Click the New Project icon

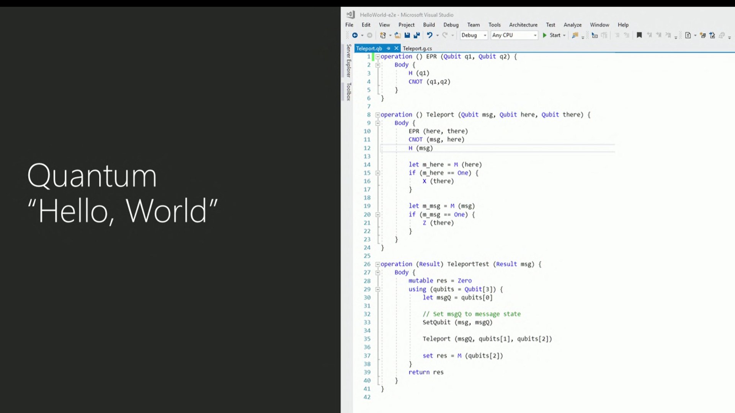[382, 35]
